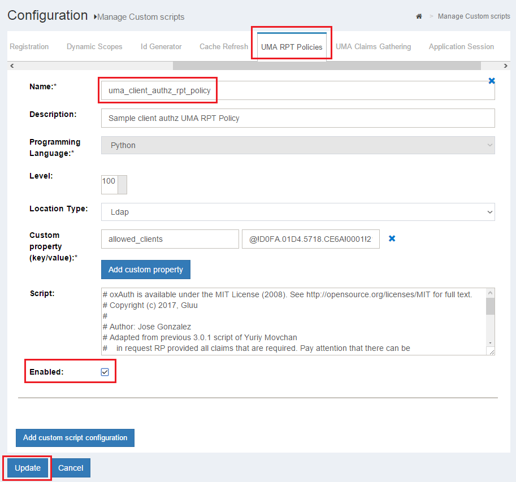Open the UMA Claims Gathering tab

[x=373, y=47]
